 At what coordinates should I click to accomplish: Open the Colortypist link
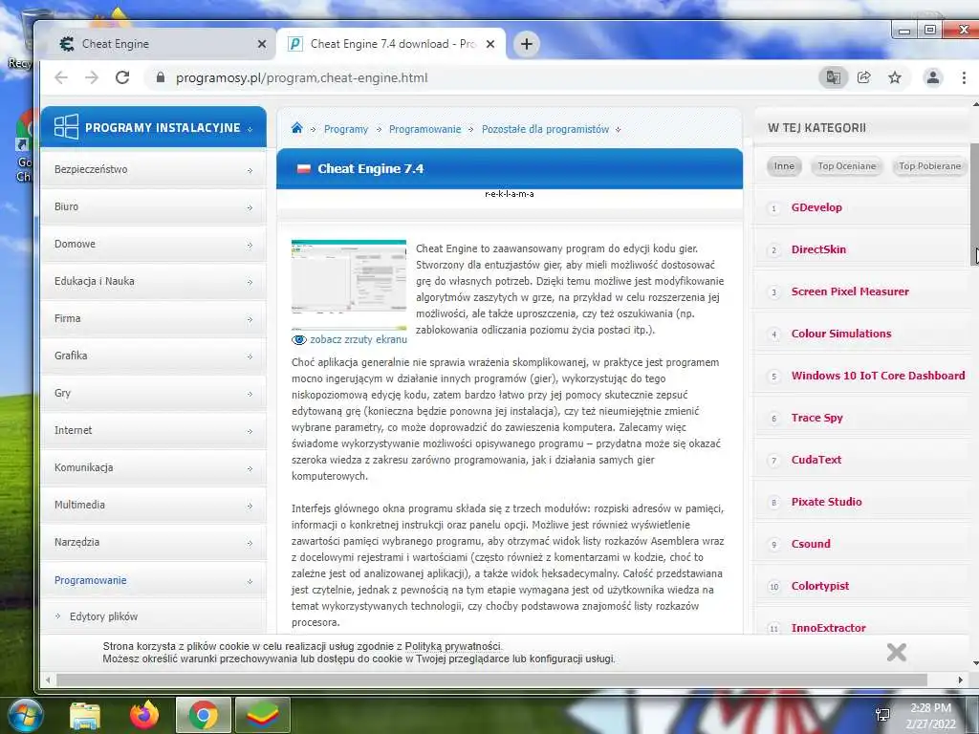click(819, 586)
